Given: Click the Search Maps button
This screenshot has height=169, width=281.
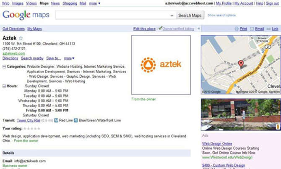Looking at the screenshot, I should pos(190,16).
